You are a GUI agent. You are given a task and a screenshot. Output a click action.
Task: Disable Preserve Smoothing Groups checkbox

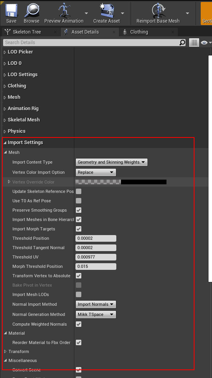coord(79,210)
